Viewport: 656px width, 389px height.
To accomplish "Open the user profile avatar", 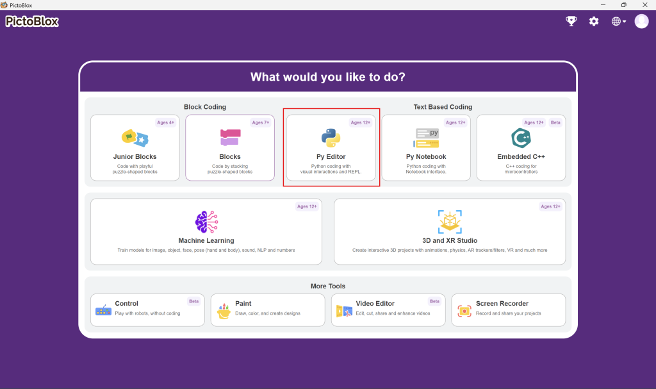I will (x=641, y=21).
